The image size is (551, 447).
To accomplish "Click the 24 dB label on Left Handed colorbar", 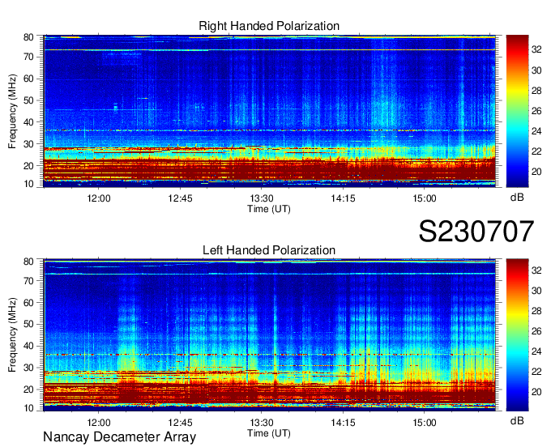I will (x=536, y=351).
